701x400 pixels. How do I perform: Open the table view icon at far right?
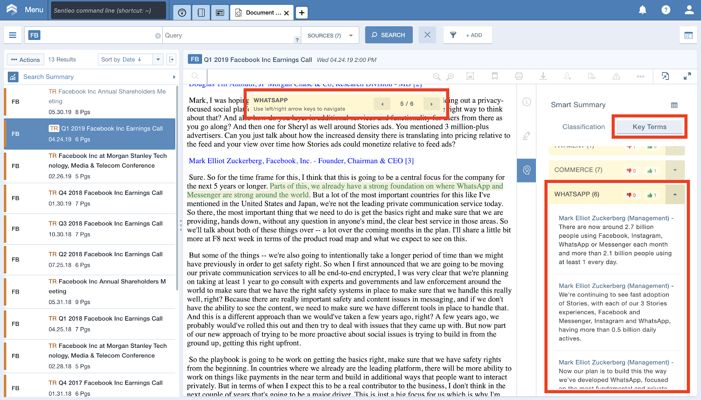coord(688,36)
